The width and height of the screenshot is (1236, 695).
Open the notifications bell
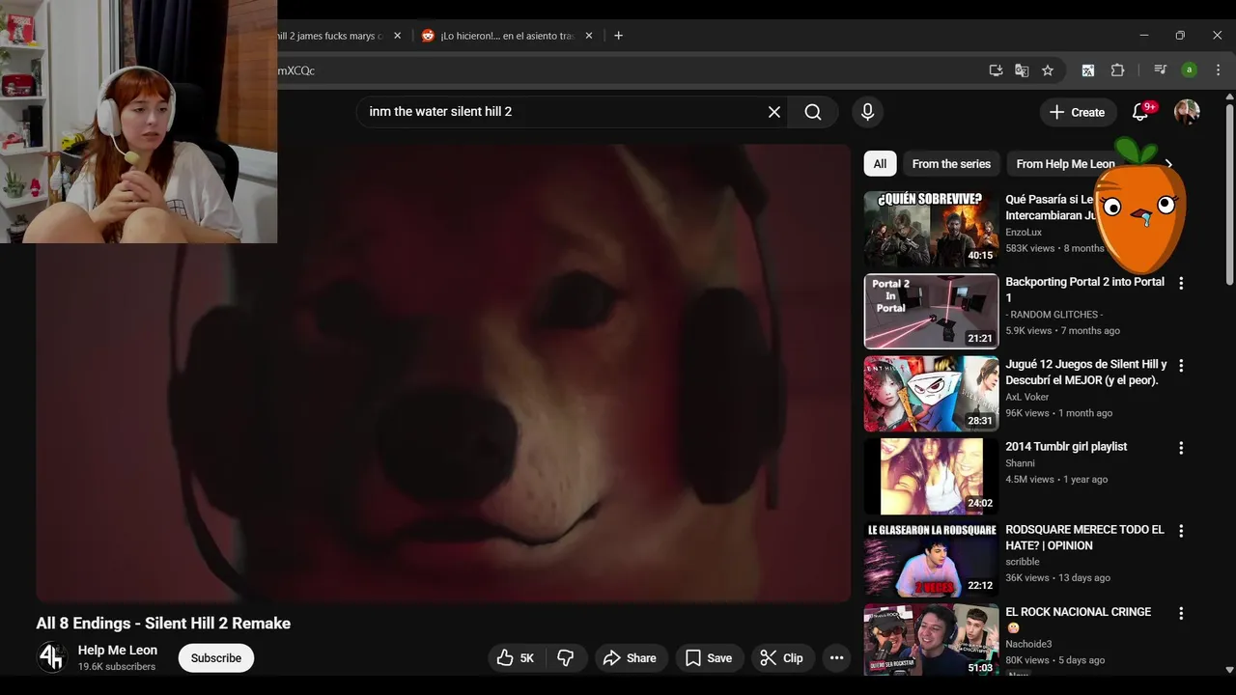(1141, 112)
